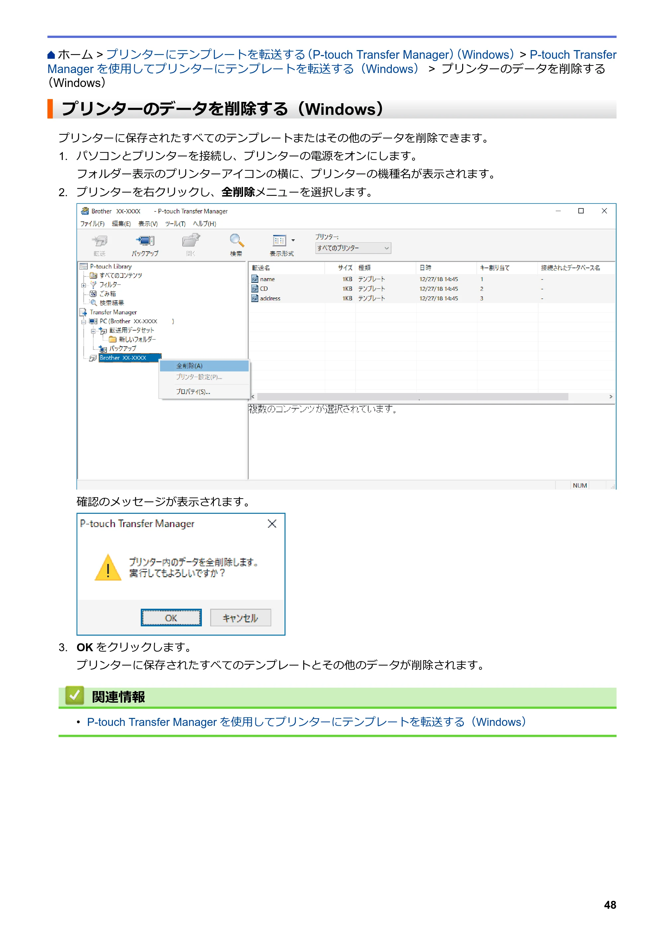The image size is (664, 939).
Task: Open the ファイル(F) menu
Action: click(x=92, y=224)
